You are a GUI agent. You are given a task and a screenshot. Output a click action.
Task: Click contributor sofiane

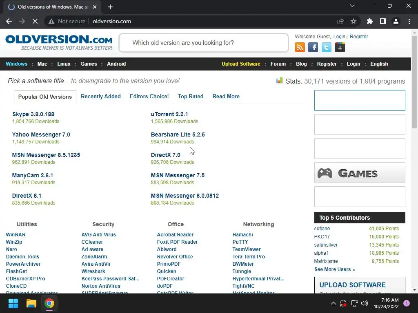[322, 229]
